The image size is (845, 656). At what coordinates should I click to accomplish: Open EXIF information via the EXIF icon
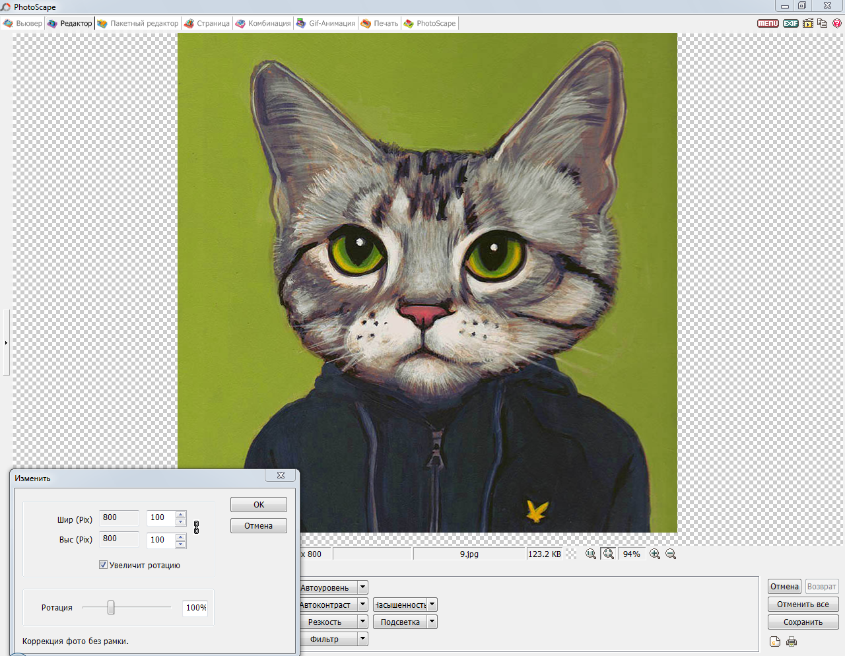[790, 23]
